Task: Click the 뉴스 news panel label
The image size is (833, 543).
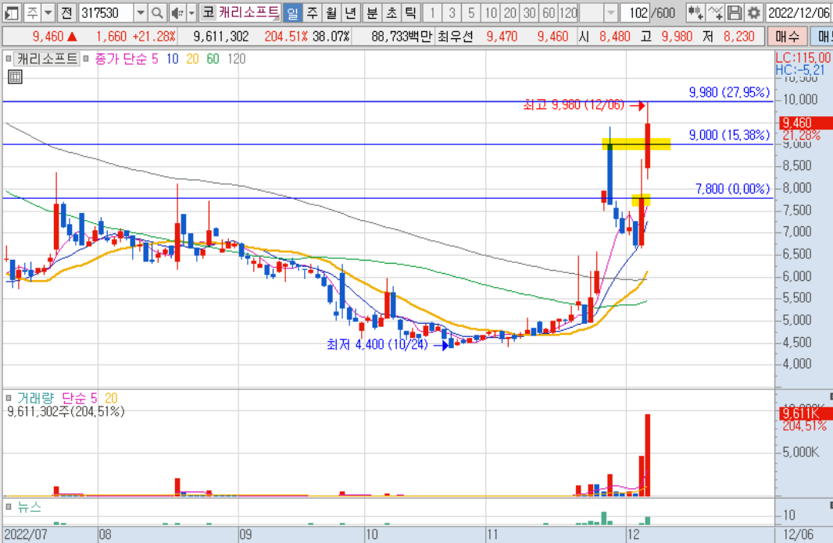Action: pos(29,507)
